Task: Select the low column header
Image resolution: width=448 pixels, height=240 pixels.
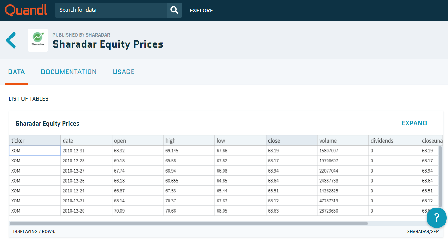Action: pos(240,141)
